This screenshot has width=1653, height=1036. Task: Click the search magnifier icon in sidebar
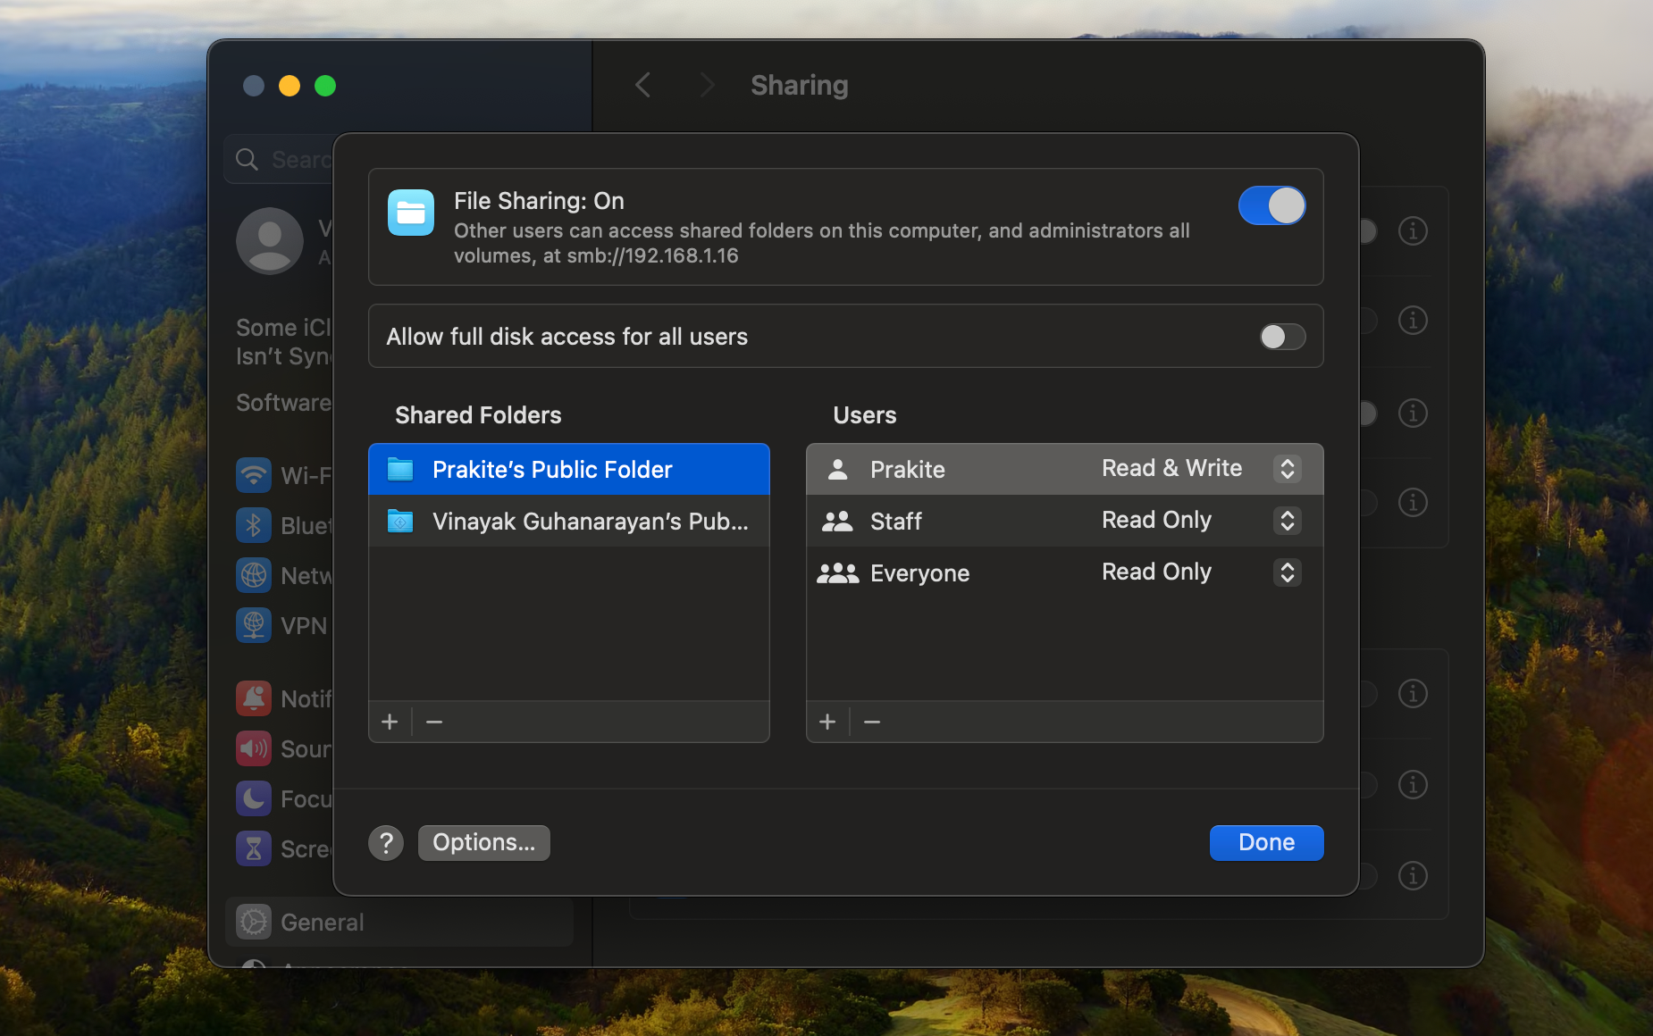tap(247, 160)
